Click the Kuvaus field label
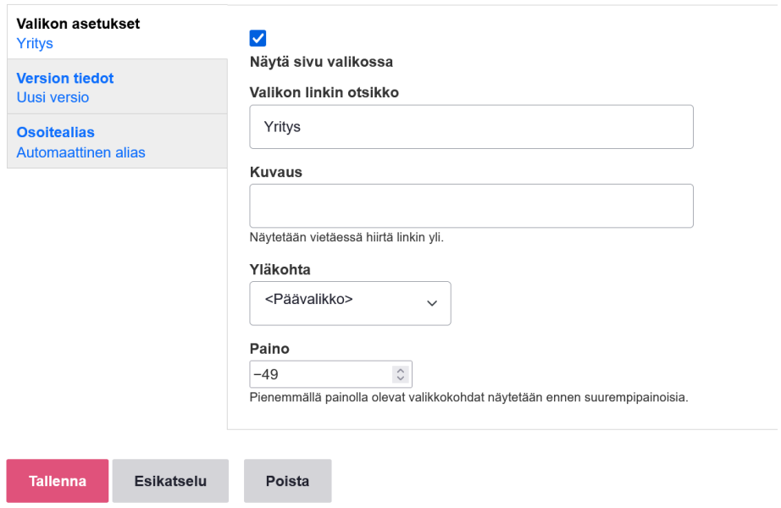 tap(276, 172)
